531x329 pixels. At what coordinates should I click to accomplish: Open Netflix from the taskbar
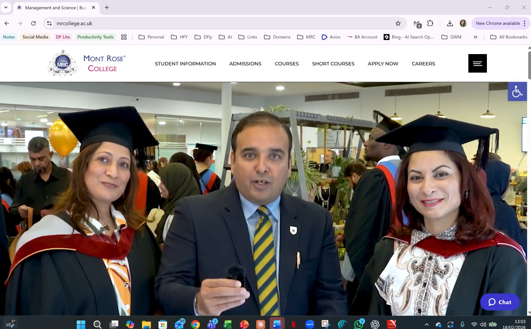293,324
